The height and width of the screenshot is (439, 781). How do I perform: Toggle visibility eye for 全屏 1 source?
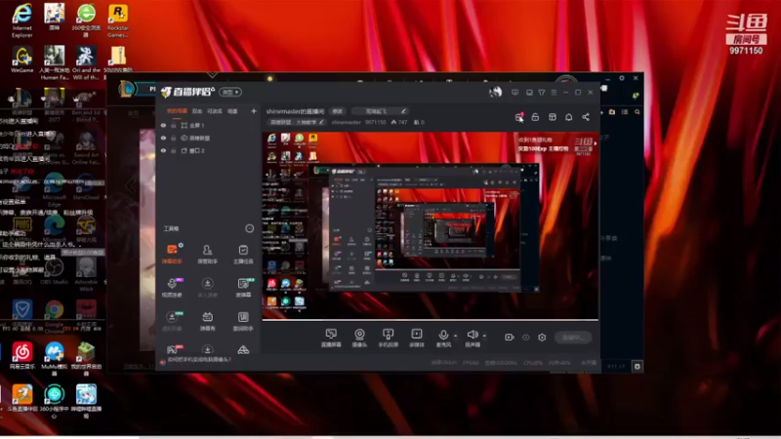click(x=163, y=126)
